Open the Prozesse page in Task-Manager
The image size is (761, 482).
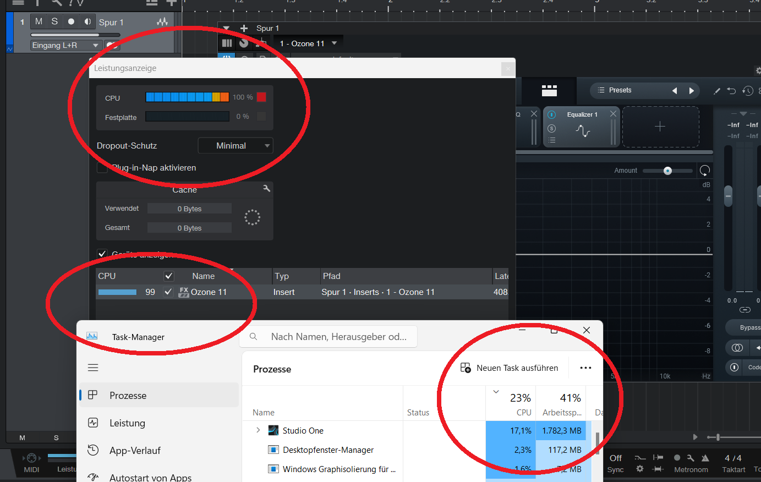point(159,395)
